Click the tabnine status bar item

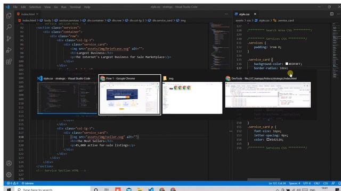coord(28,183)
